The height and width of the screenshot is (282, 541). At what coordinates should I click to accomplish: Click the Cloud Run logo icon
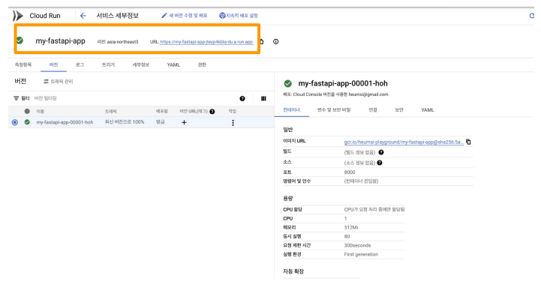(x=17, y=16)
